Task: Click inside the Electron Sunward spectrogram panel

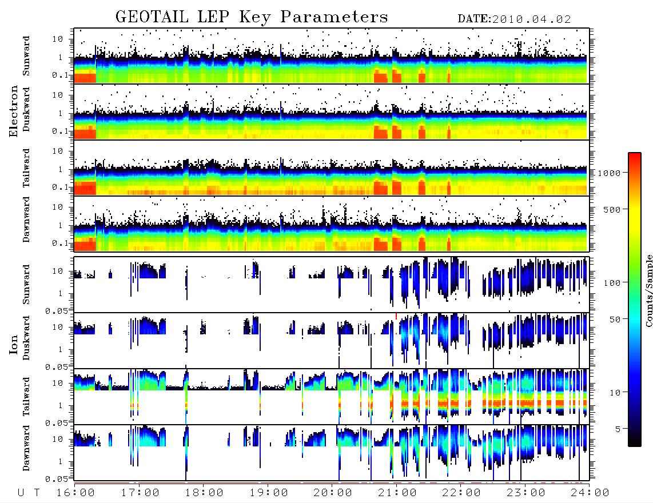Action: pyautogui.click(x=332, y=56)
